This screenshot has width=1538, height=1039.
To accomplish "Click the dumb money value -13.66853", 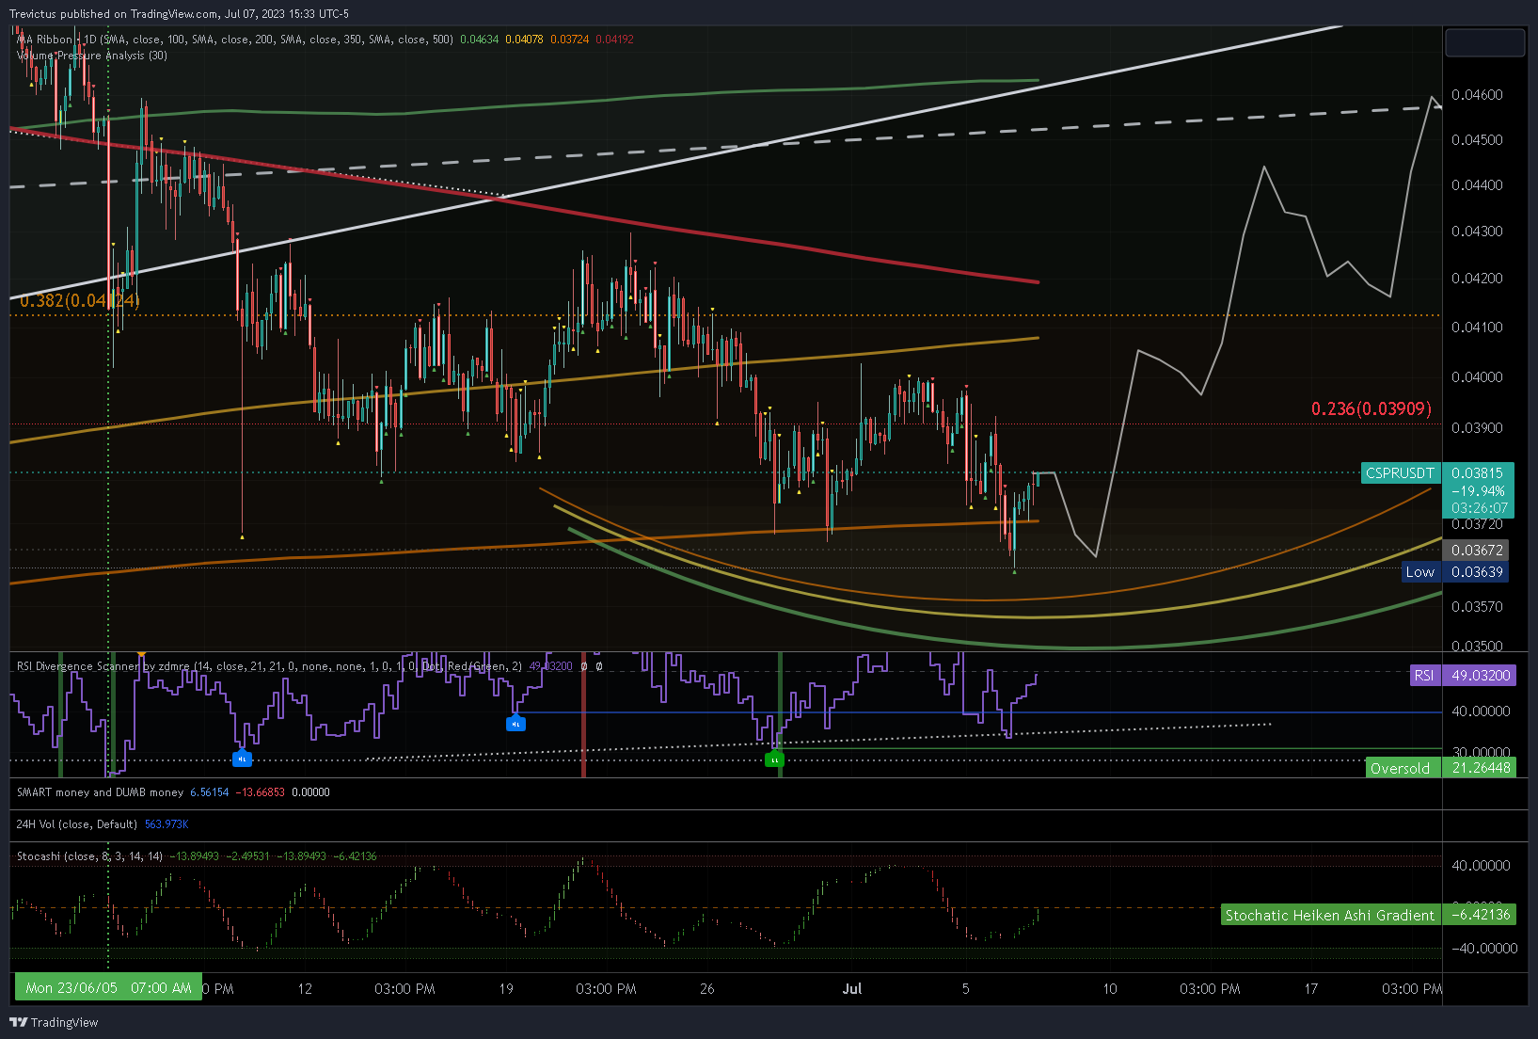I will click(260, 792).
